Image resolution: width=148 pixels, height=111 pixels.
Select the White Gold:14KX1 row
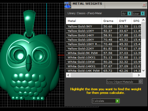(104, 66)
